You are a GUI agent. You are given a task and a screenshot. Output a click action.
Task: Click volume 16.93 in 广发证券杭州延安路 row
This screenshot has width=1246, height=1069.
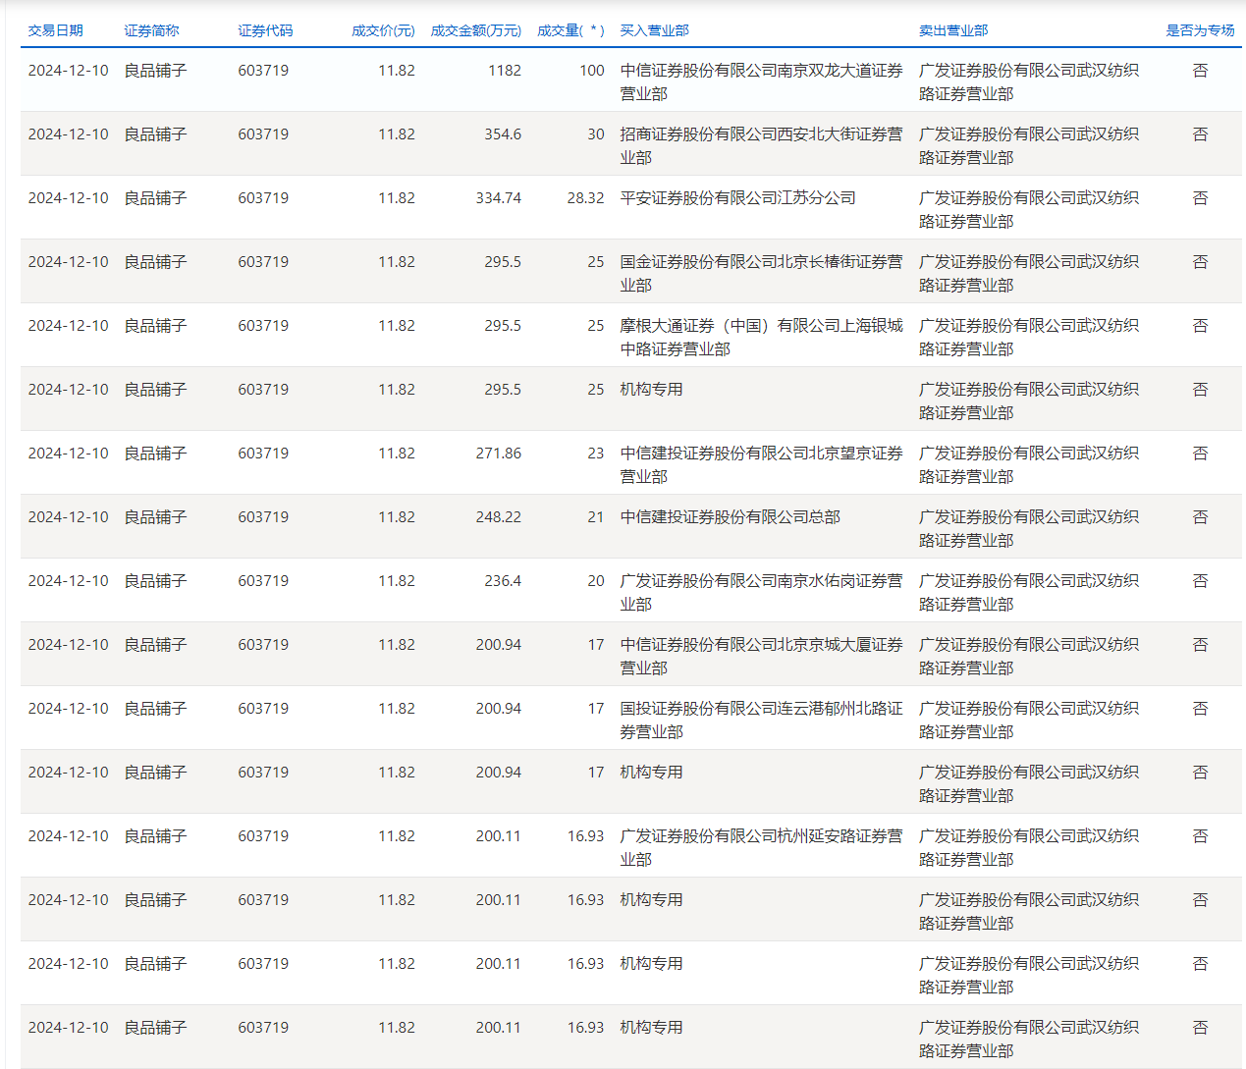[585, 836]
